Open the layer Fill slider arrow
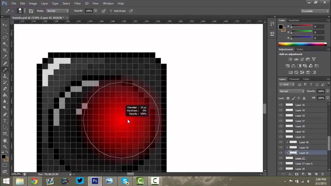Viewport: 331px width, 186px height. [328, 98]
